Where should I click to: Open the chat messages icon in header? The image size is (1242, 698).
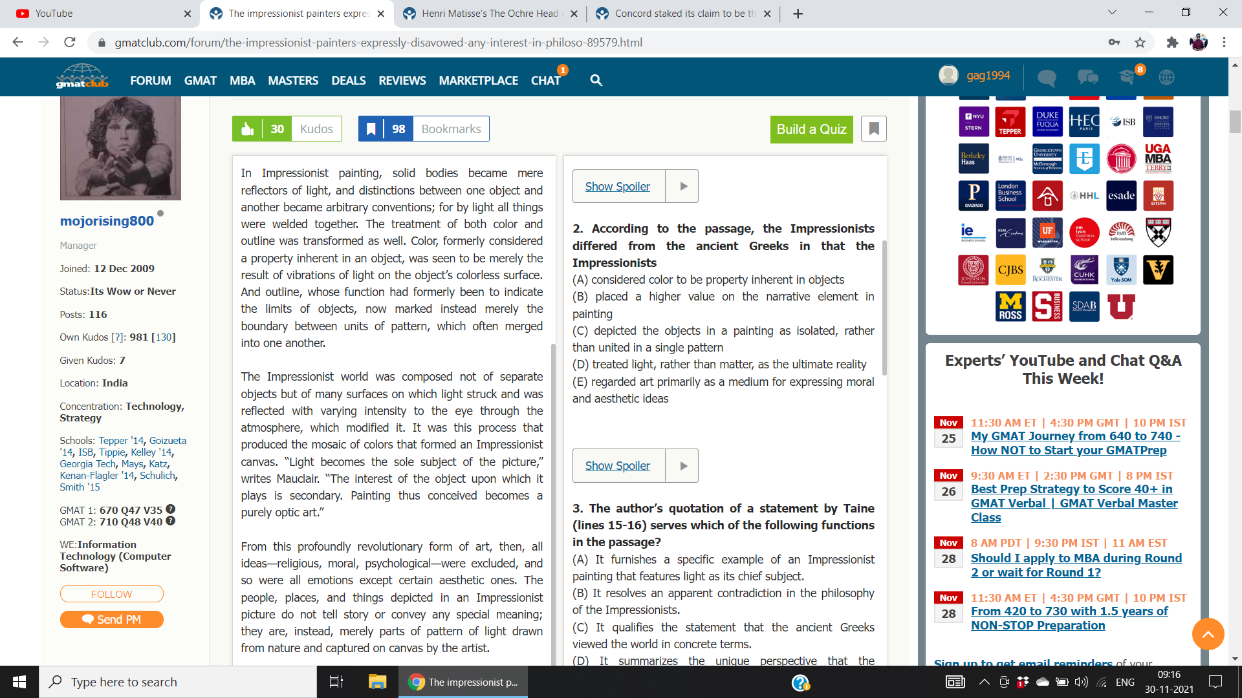(x=1088, y=78)
